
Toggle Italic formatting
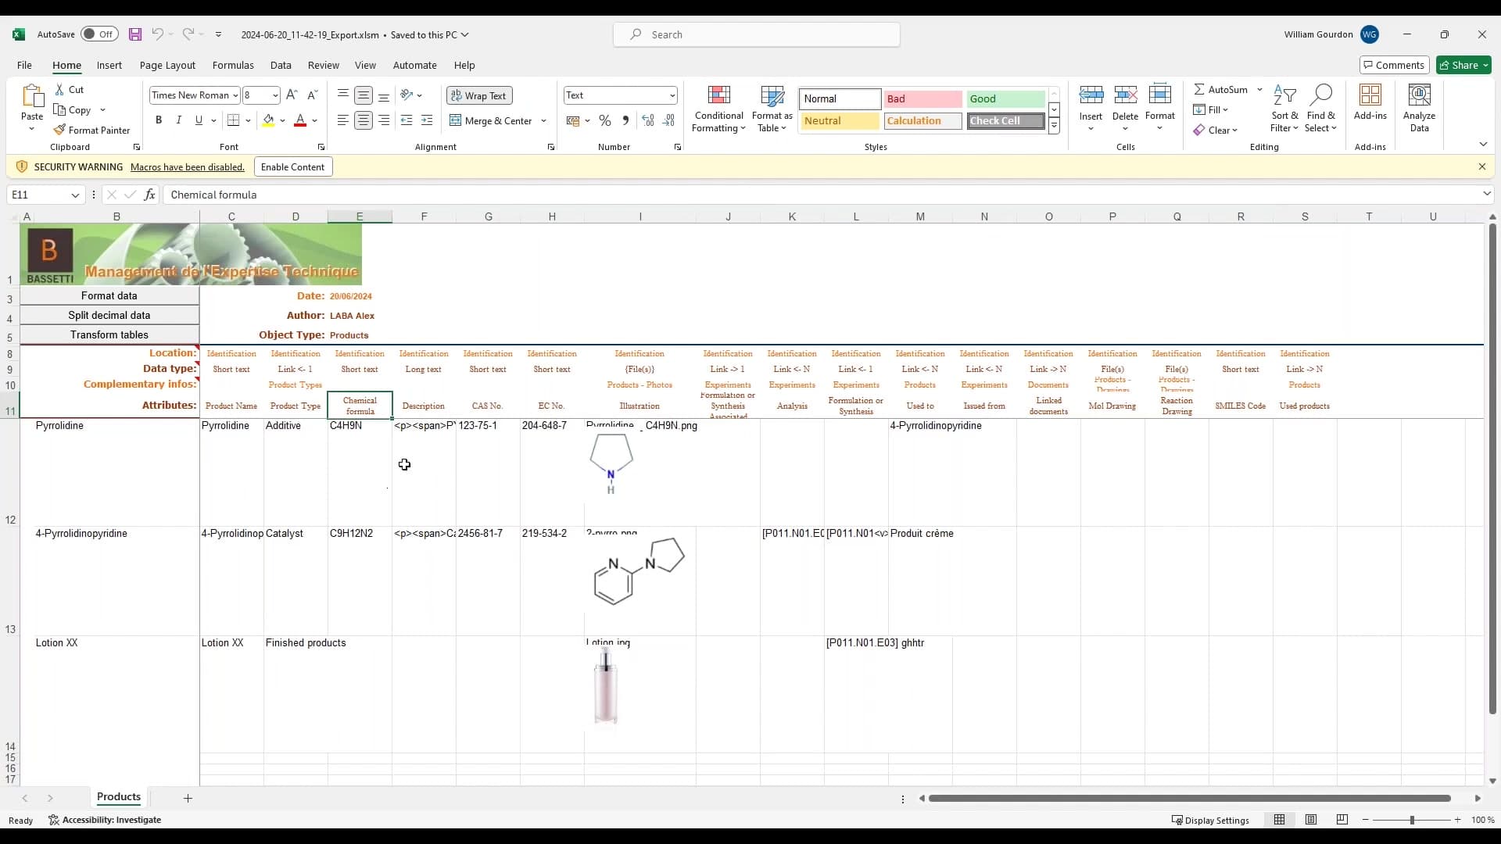click(178, 120)
